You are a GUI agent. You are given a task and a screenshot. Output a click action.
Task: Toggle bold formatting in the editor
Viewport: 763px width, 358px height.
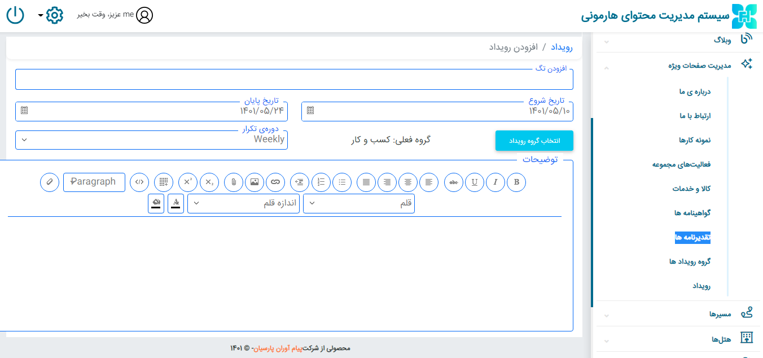coord(516,182)
